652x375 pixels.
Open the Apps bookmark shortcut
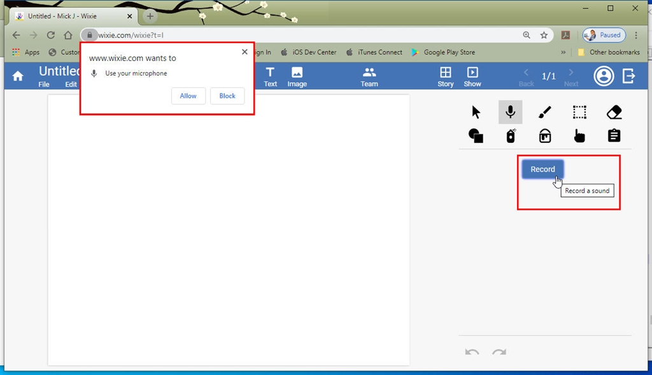click(25, 52)
